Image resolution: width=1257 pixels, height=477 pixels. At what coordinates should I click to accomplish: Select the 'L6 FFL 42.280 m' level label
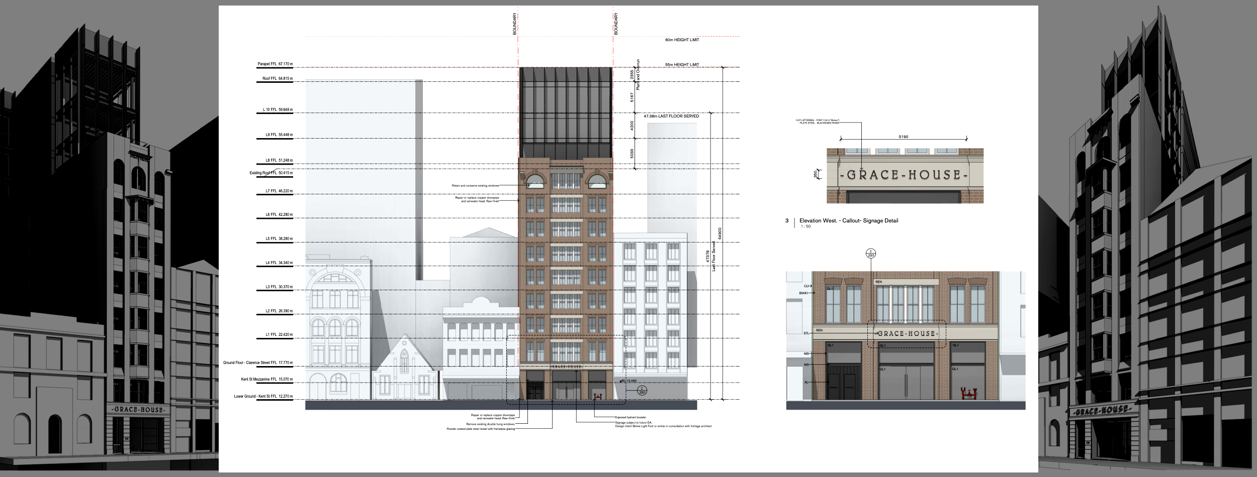(x=278, y=215)
